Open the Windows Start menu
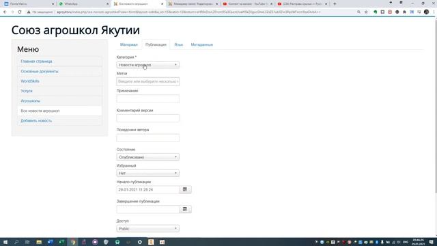437x246 pixels. pos(5,242)
